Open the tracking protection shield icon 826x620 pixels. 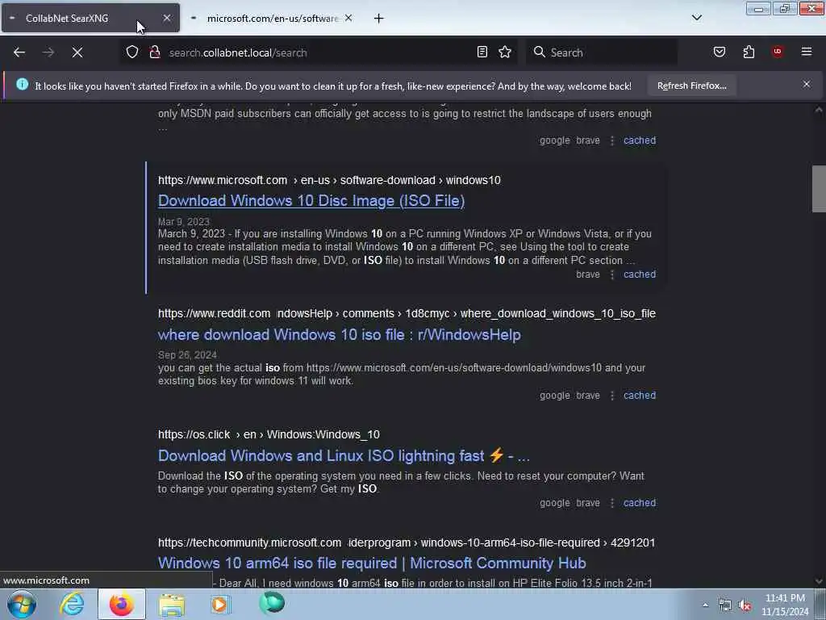(132, 52)
